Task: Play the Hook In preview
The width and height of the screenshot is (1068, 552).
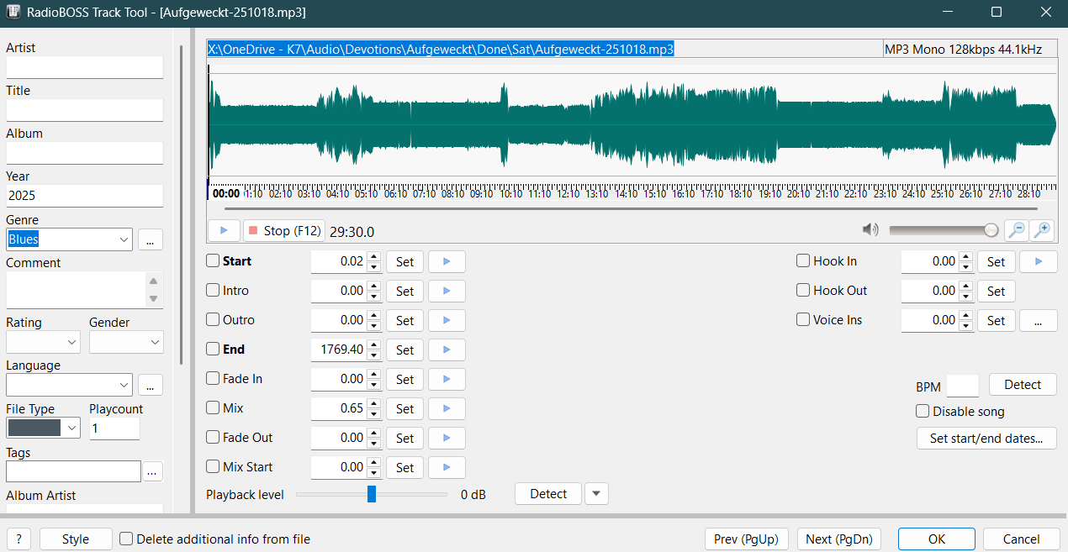Action: click(1038, 261)
